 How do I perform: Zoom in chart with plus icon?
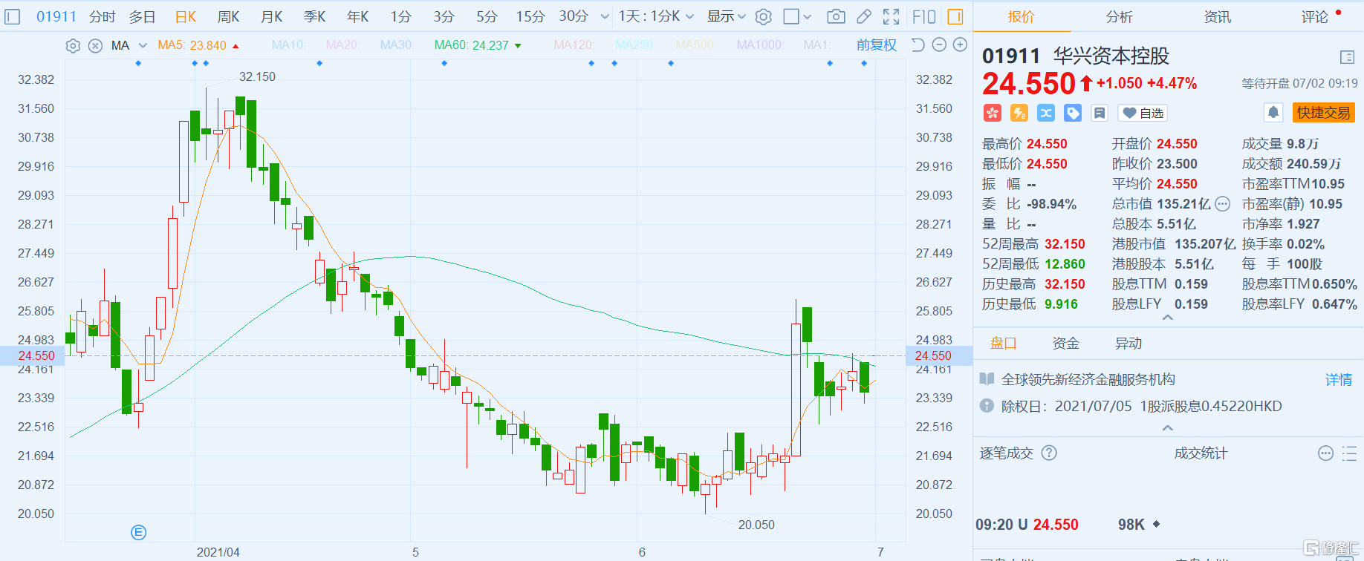pyautogui.click(x=960, y=45)
